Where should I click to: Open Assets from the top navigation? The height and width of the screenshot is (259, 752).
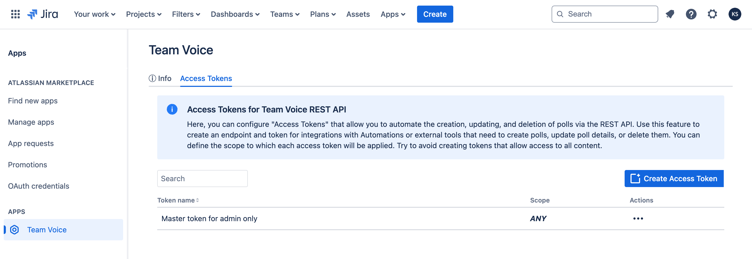click(358, 14)
